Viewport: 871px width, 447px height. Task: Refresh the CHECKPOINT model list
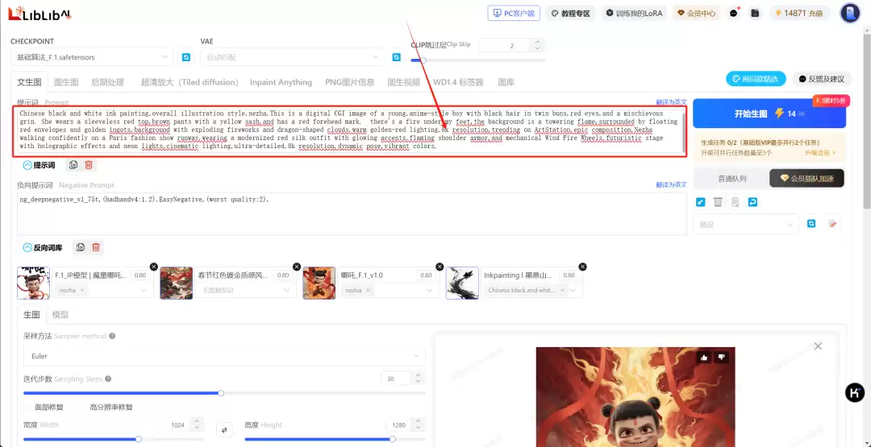pyautogui.click(x=186, y=57)
